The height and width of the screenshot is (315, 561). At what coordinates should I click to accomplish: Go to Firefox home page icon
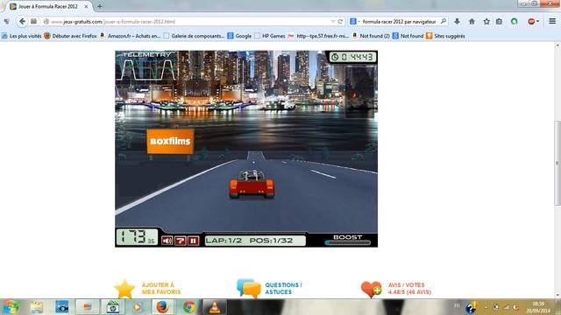[472, 21]
